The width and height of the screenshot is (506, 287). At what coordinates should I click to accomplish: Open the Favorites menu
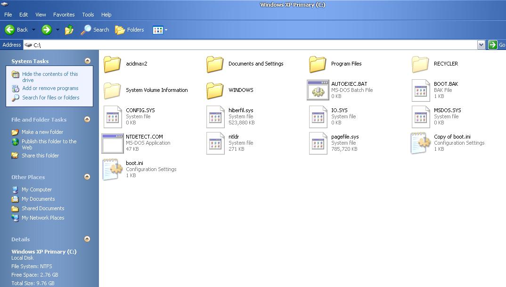pos(64,15)
